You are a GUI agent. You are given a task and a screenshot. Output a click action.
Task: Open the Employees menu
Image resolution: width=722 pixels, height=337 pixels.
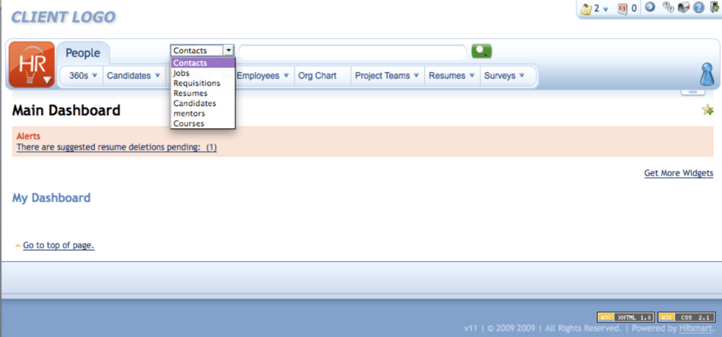(x=263, y=76)
